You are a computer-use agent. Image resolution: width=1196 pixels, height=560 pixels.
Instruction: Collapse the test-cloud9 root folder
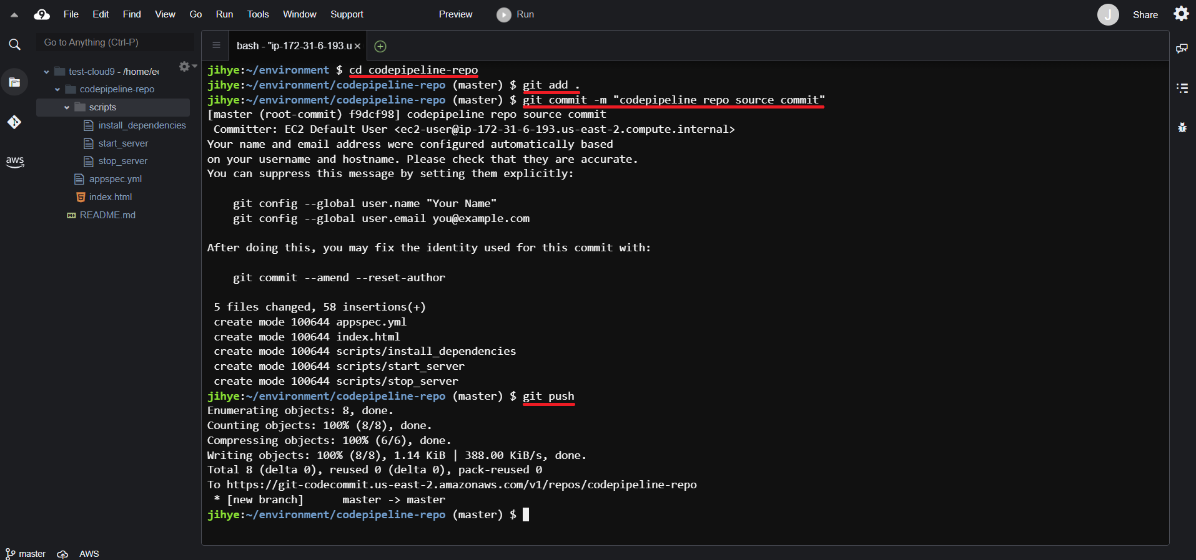[46, 72]
